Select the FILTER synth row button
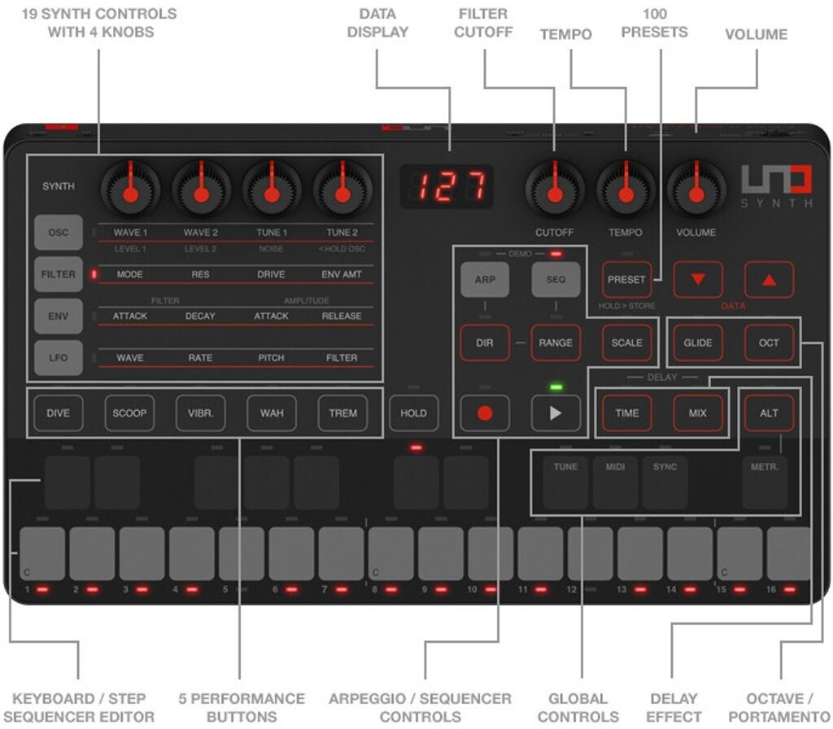Screen dimensions: 833x729 coord(59,274)
